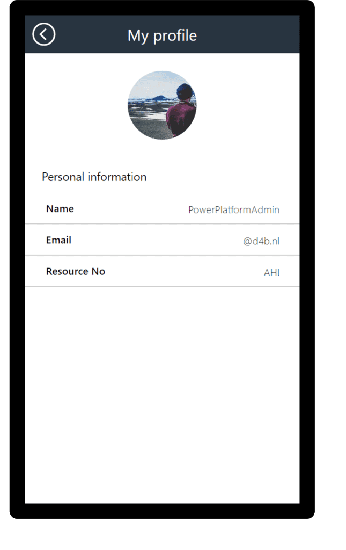The image size is (346, 550).
Task: Click the black device frame border
Action: (x=17, y=269)
